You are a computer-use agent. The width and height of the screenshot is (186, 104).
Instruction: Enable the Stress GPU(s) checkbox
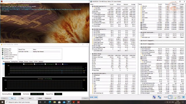[5, 59]
